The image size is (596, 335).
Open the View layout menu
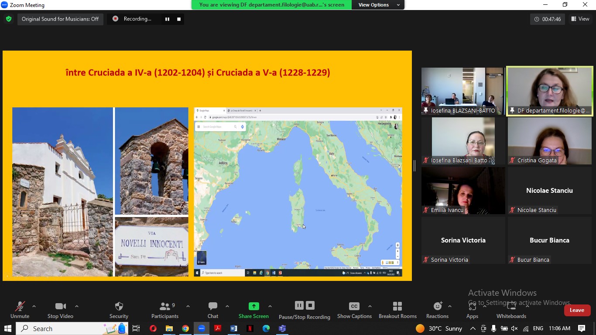(x=580, y=19)
